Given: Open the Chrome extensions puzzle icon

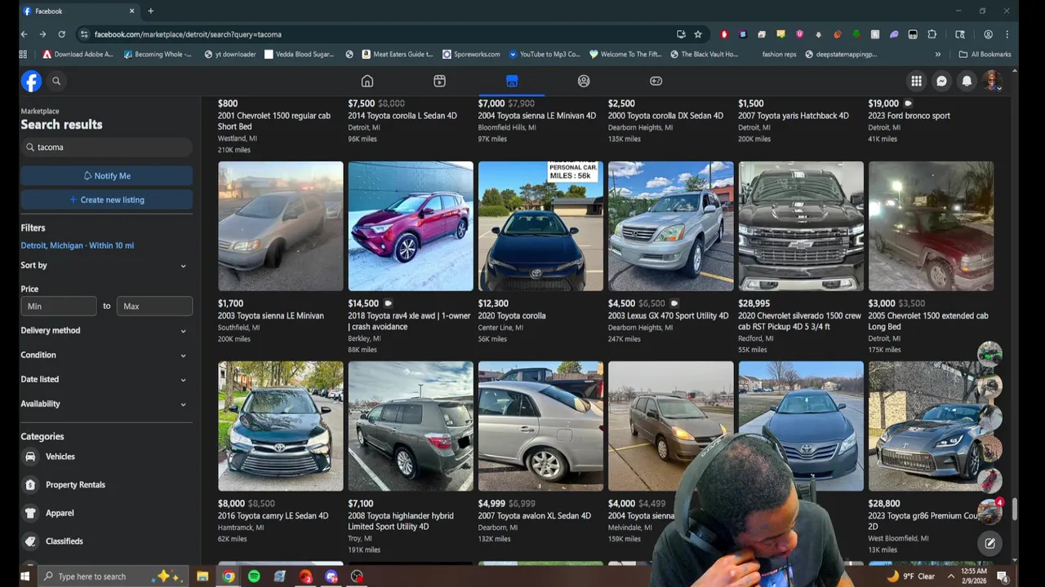Looking at the screenshot, I should coord(932,34).
